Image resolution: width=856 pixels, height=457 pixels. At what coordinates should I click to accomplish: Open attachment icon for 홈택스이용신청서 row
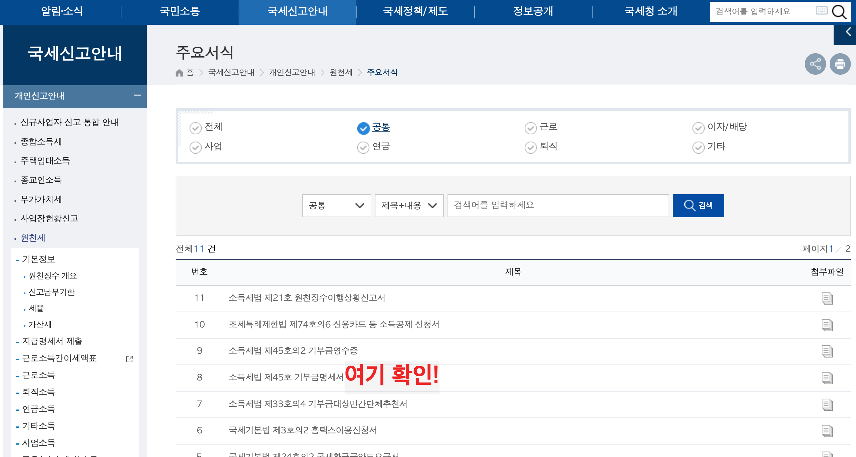(x=827, y=430)
